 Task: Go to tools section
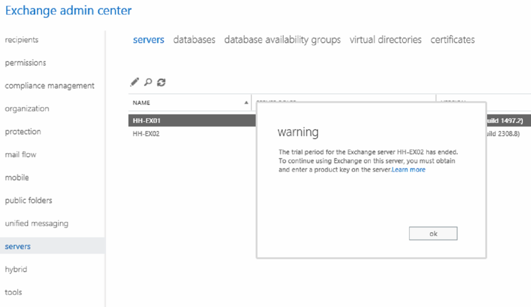pyautogui.click(x=13, y=292)
